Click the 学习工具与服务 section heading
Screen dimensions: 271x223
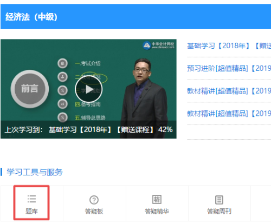pyautogui.click(x=35, y=172)
